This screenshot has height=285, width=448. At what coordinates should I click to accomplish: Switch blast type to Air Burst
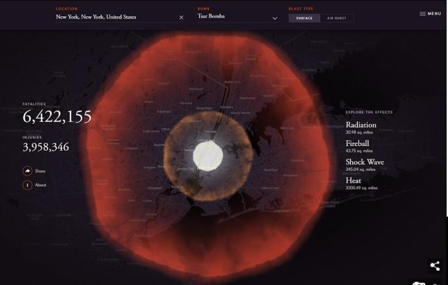click(x=337, y=18)
